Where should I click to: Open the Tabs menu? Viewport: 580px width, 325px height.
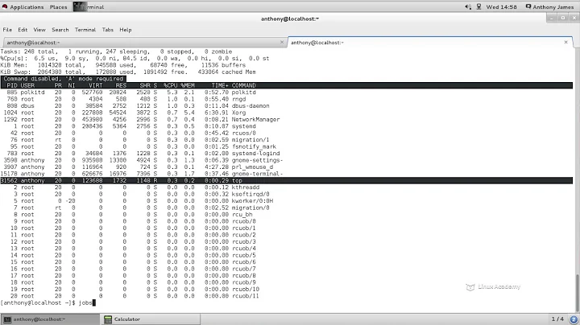coord(108,30)
